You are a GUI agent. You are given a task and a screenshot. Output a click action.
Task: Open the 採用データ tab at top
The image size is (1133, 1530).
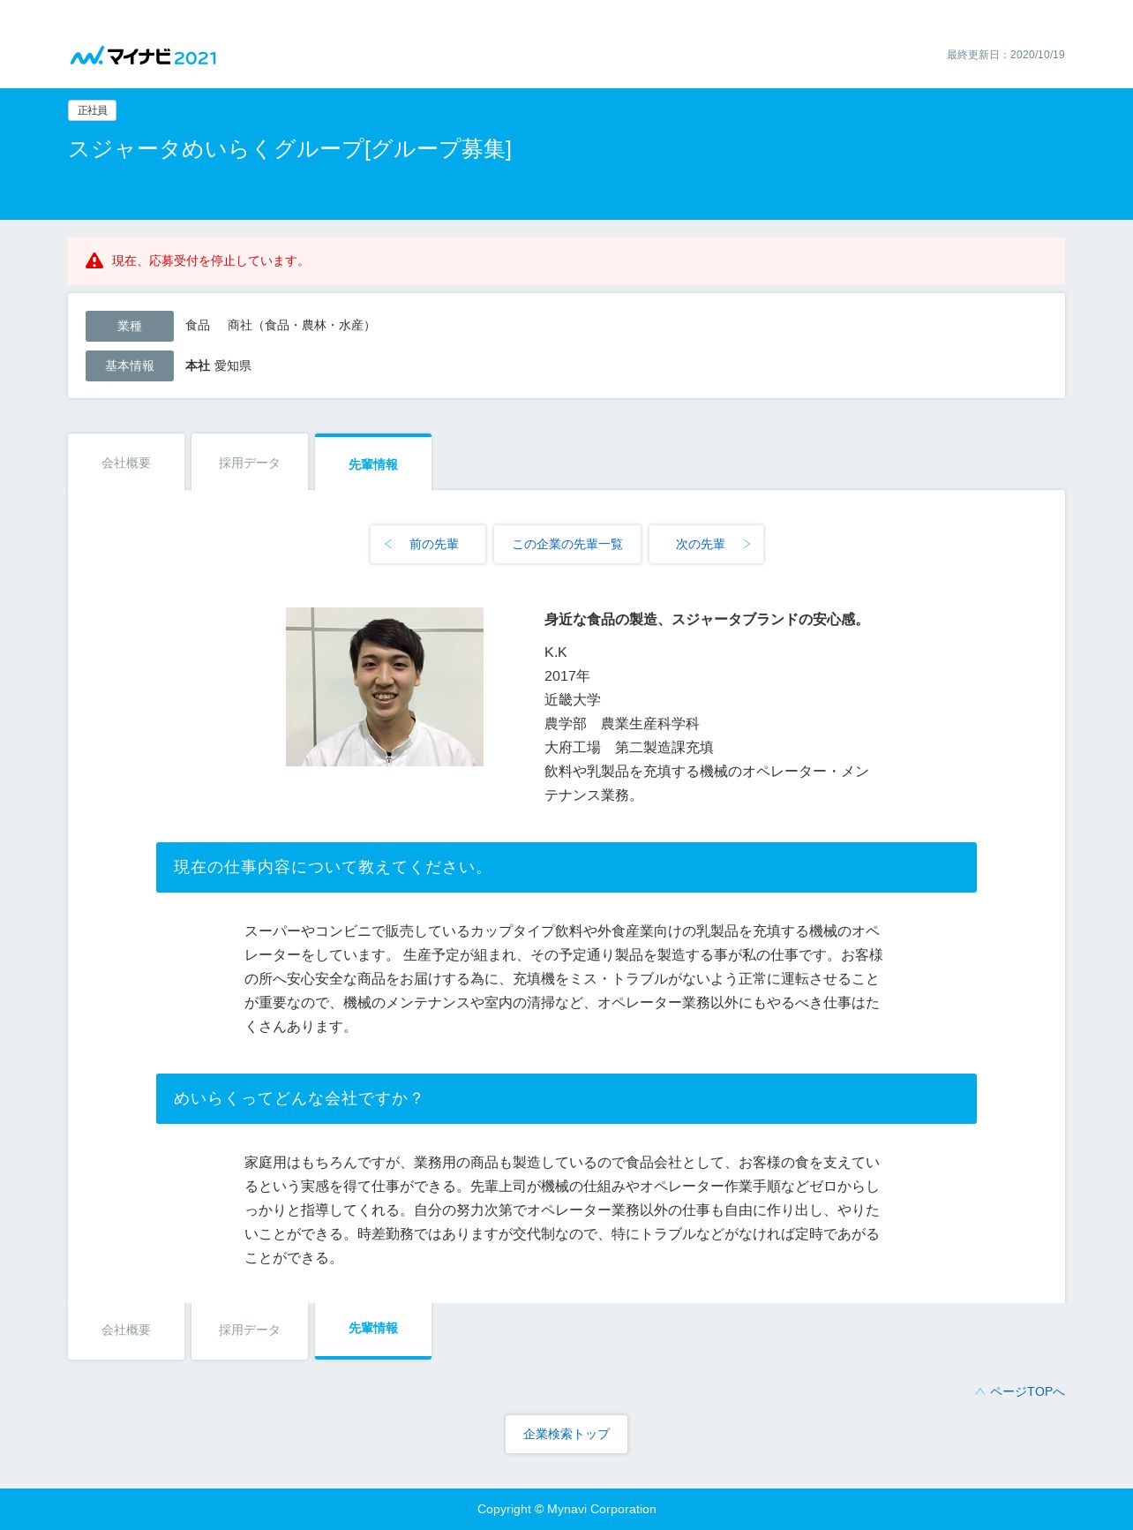[x=250, y=463]
